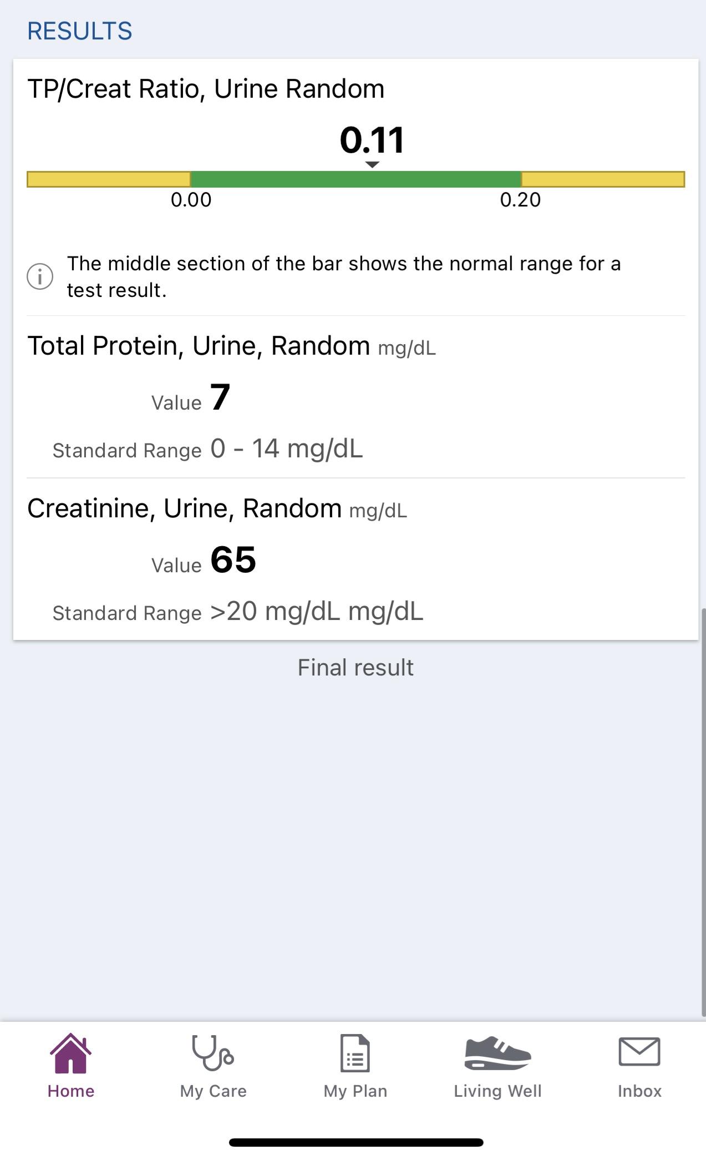
Task: Select the Home tab label
Action: coord(71,1091)
